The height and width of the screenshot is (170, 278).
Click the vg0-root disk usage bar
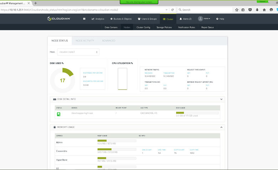click(x=197, y=113)
